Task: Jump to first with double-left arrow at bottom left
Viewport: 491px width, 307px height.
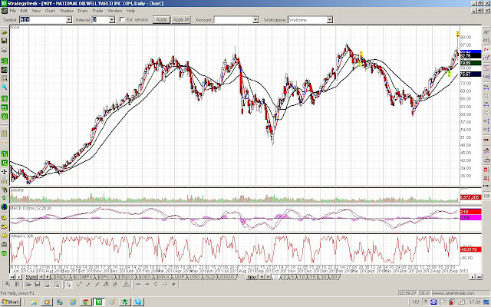Action: [x=12, y=277]
